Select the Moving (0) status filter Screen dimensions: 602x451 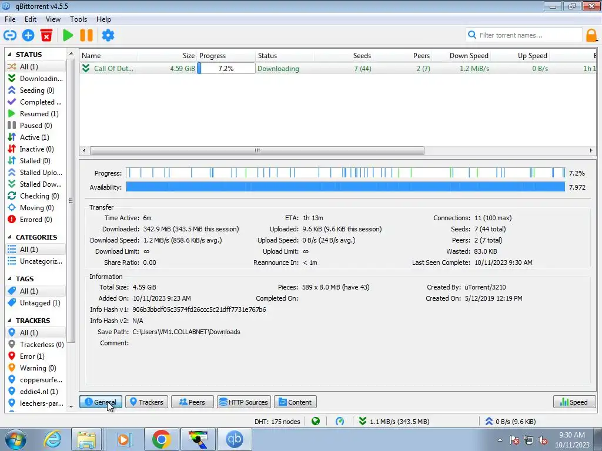point(35,207)
